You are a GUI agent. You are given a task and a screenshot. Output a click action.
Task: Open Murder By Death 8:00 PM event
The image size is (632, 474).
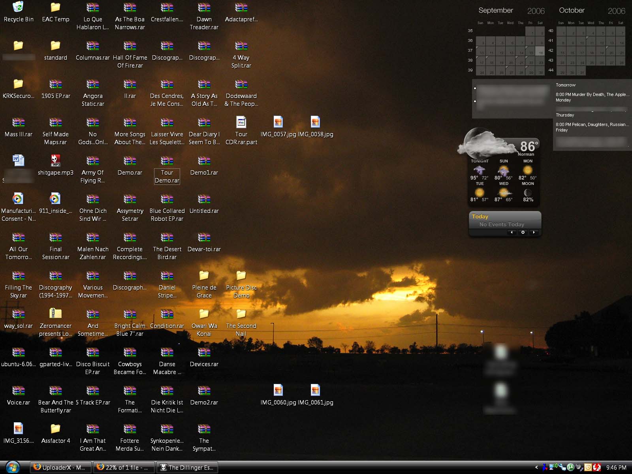pos(592,95)
